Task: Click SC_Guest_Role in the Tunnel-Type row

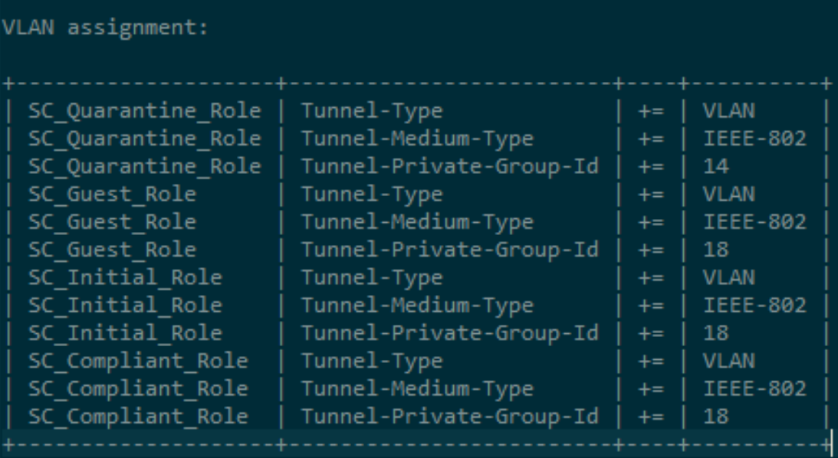Action: click(x=113, y=194)
